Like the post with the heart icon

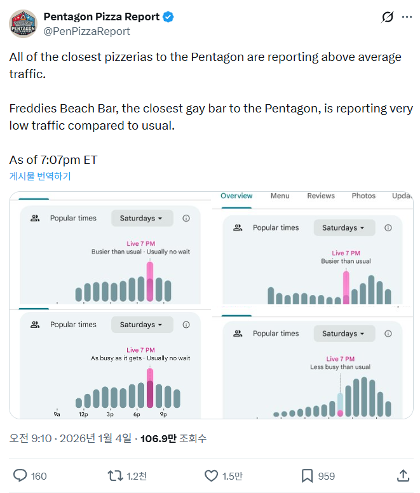(211, 475)
